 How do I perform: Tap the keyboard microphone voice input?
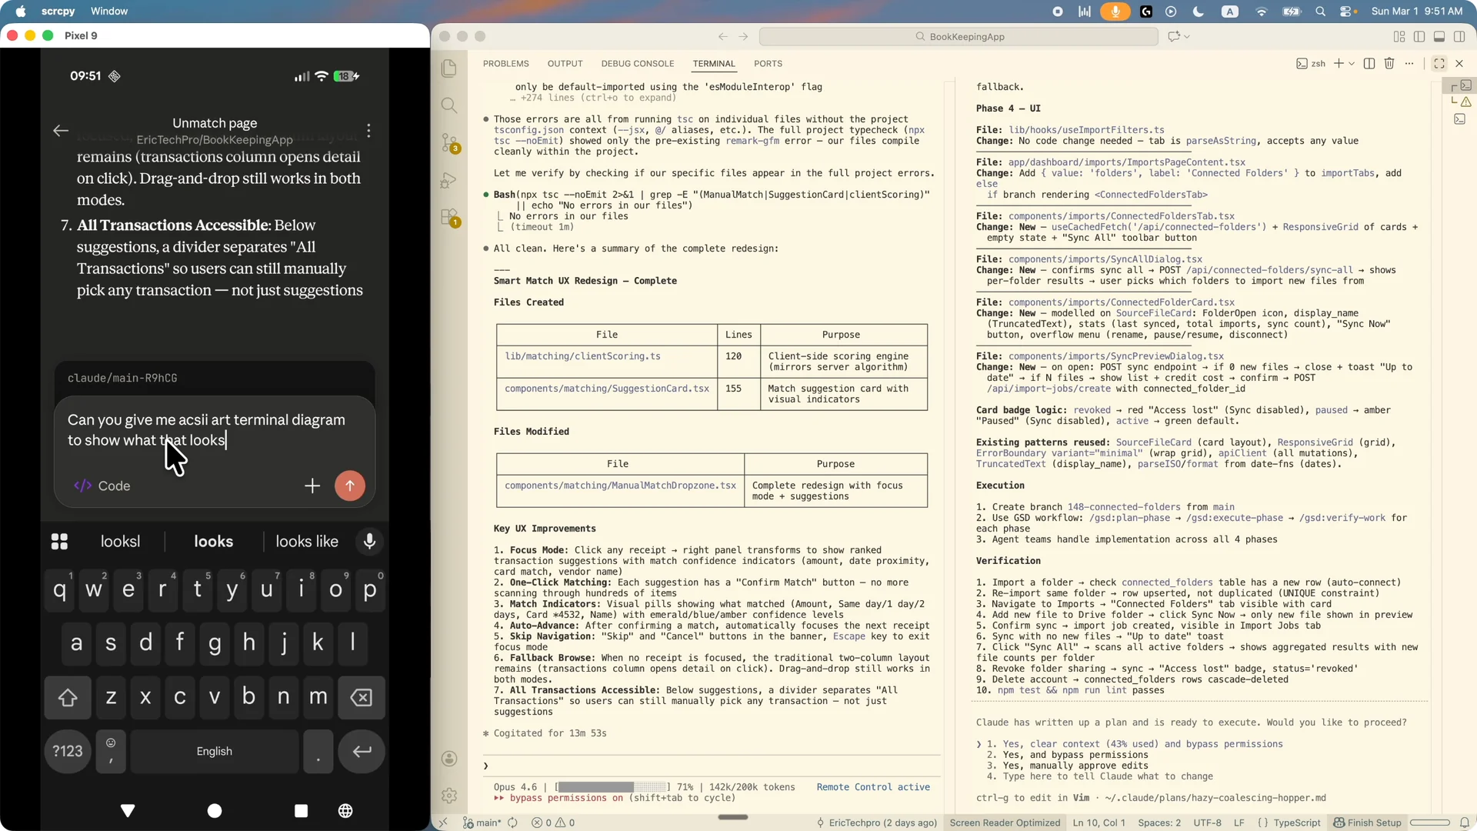pos(370,542)
